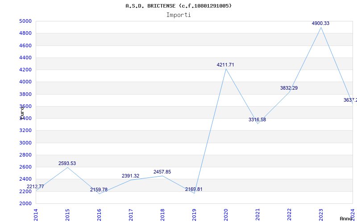This screenshot has height=223, width=357.
Task: Click y-axis tick 3800
Action: click(x=25, y=94)
